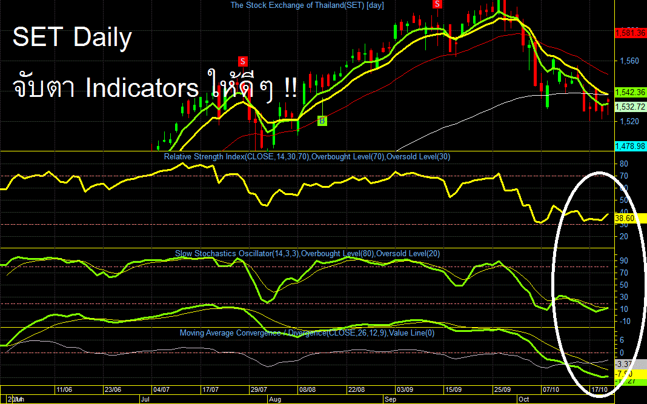Click the cyan 1,478.98 price label

click(631, 147)
